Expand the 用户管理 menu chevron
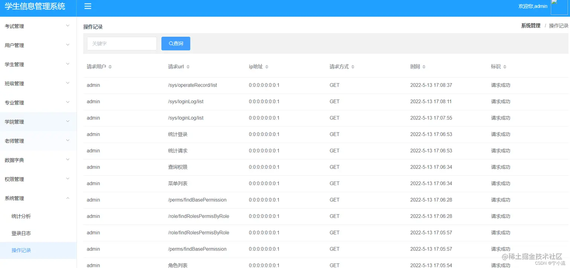 click(68, 45)
